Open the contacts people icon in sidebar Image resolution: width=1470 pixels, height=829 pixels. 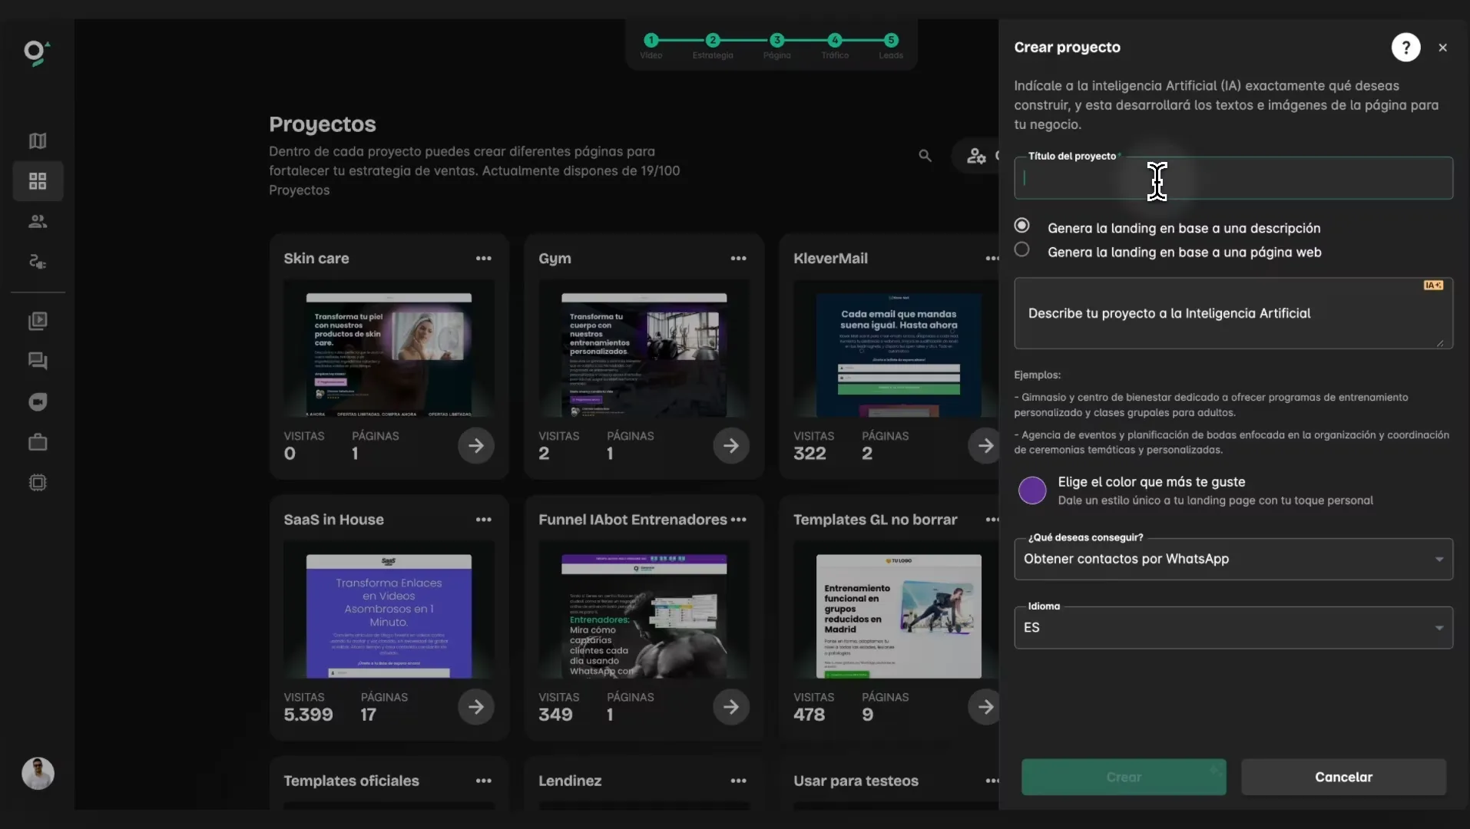point(38,221)
